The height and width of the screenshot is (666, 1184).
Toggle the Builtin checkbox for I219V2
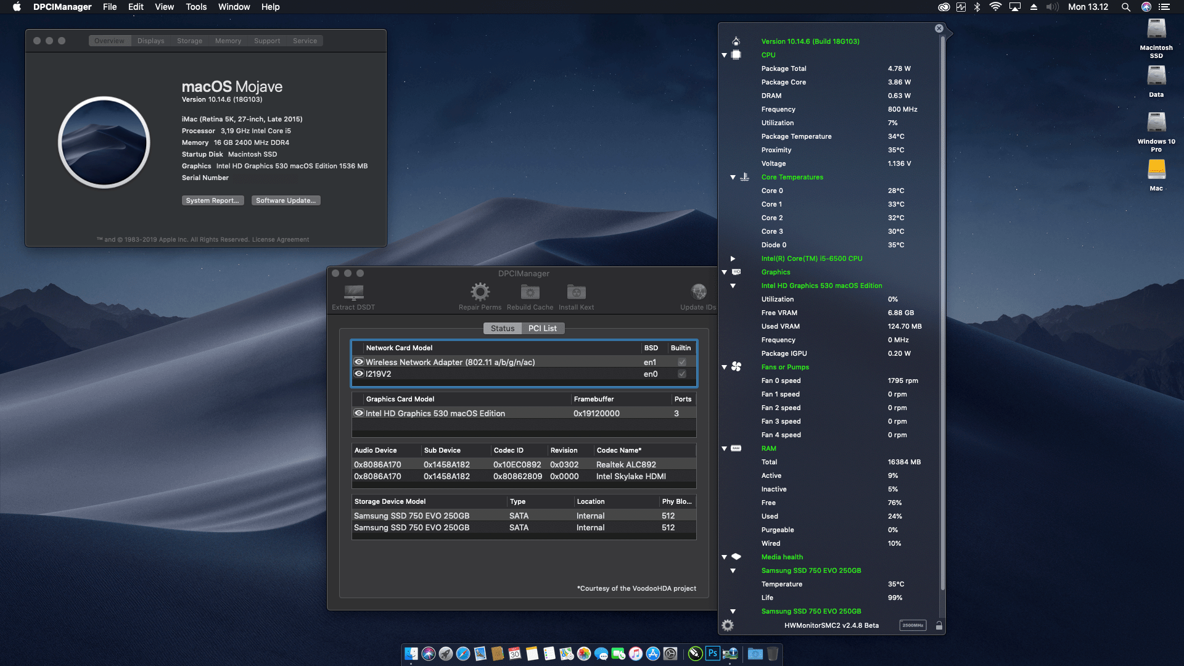tap(681, 374)
